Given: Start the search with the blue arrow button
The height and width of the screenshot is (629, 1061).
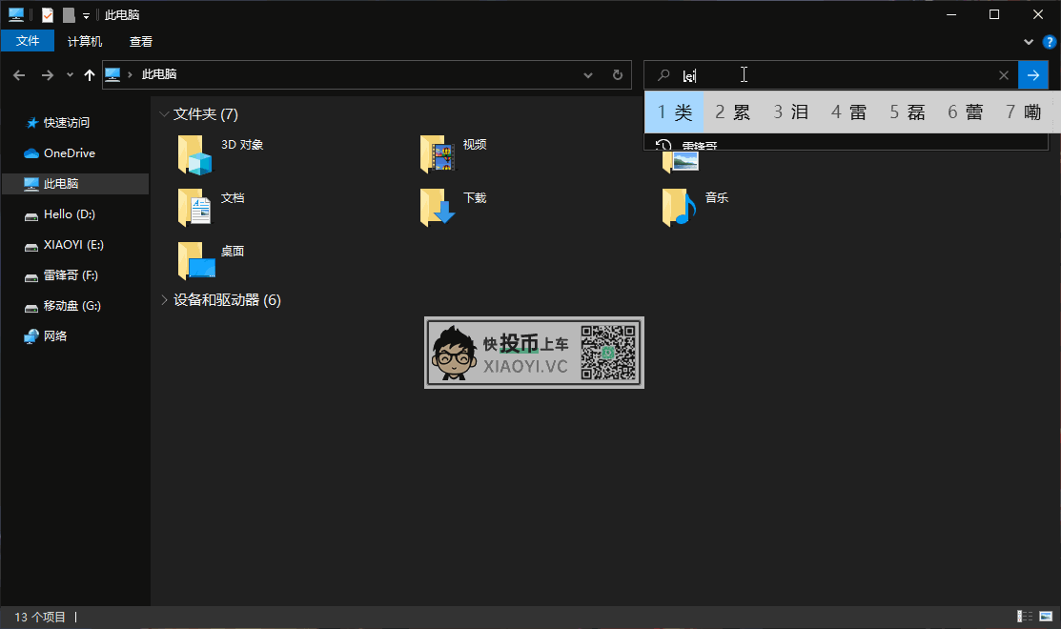Looking at the screenshot, I should [1033, 75].
